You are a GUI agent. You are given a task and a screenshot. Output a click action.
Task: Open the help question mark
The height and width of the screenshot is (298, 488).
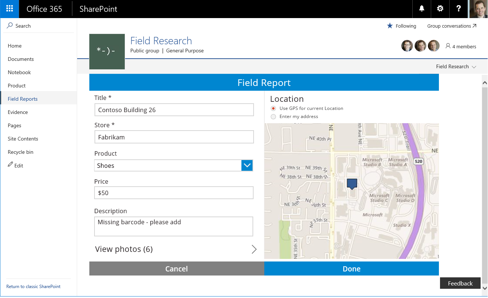pyautogui.click(x=458, y=9)
